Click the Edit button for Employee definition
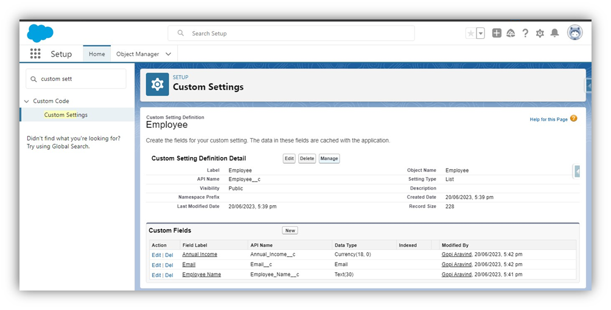The width and height of the screenshot is (611, 310). pyautogui.click(x=289, y=158)
